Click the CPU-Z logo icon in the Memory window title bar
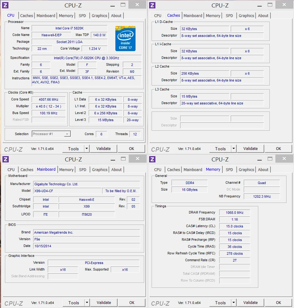The image size is (294, 308). [x=152, y=159]
